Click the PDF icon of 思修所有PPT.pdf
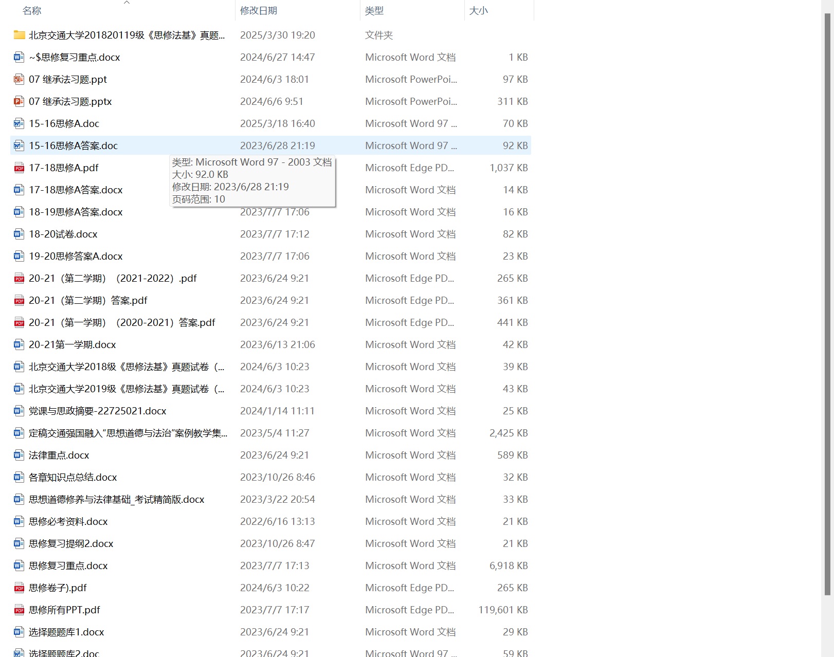Image resolution: width=834 pixels, height=657 pixels. pyautogui.click(x=19, y=610)
